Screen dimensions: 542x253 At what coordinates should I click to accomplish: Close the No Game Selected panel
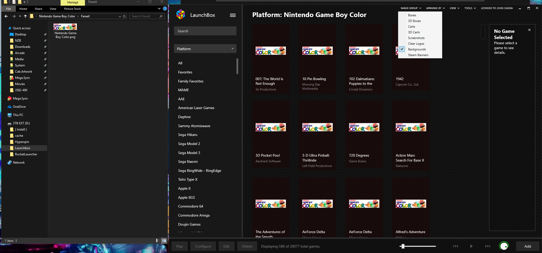(x=529, y=30)
